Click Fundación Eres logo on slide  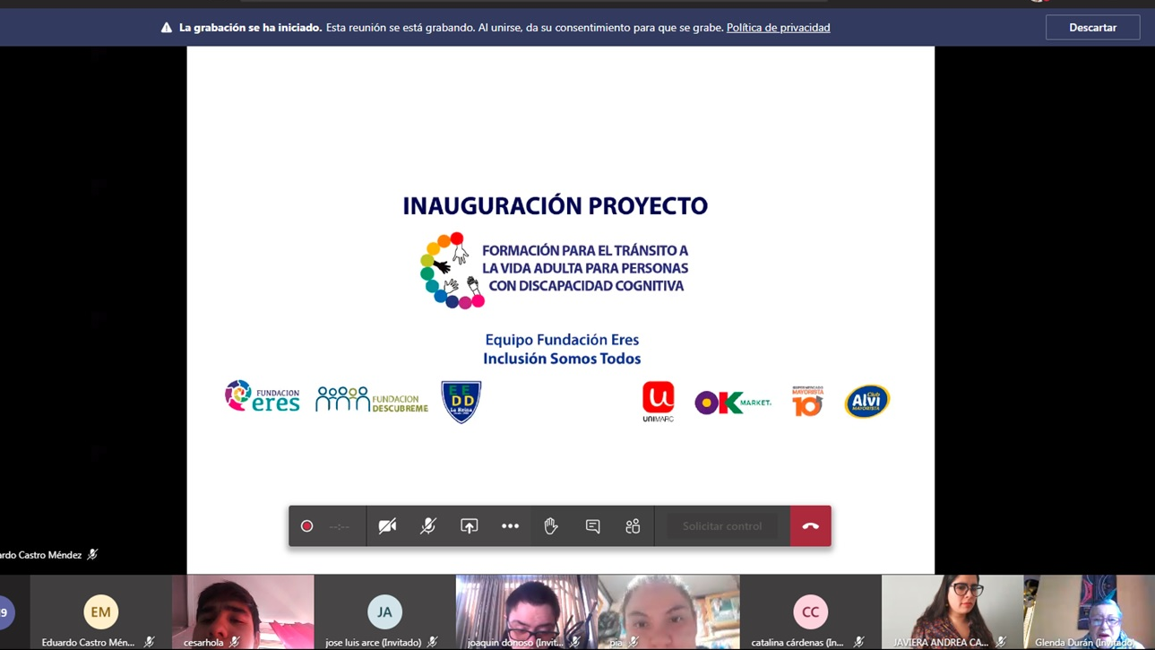pos(262,396)
